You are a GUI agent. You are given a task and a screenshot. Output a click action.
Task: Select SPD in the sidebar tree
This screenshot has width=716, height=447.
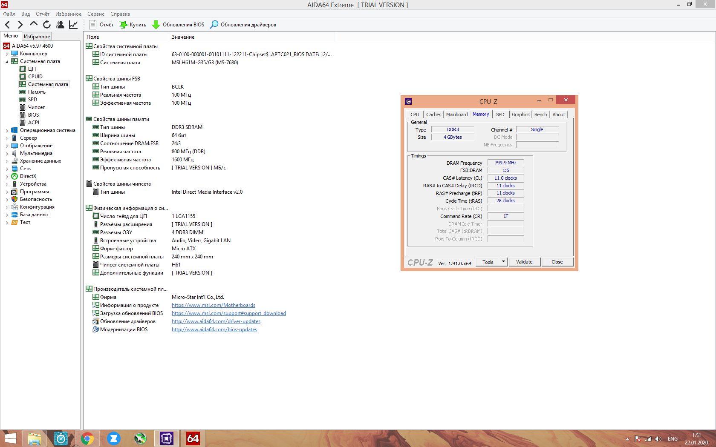pyautogui.click(x=32, y=100)
